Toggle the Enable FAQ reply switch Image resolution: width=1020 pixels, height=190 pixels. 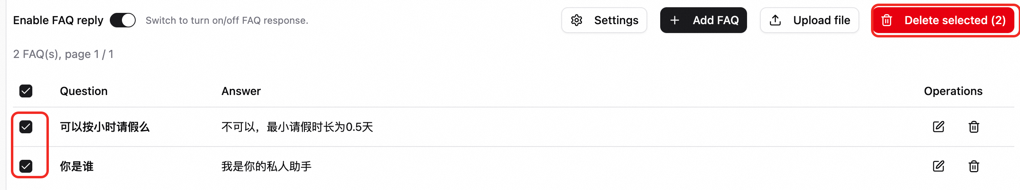123,20
